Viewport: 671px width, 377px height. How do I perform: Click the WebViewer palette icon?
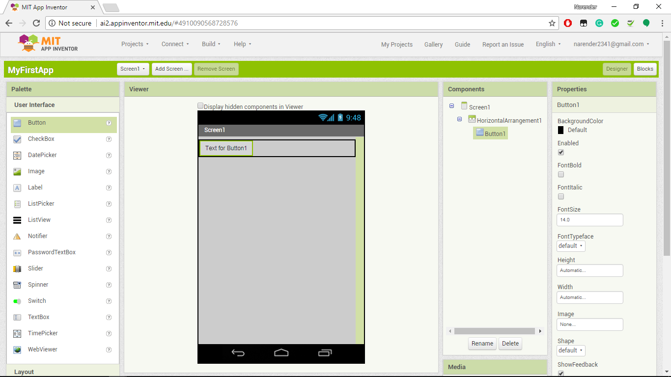point(17,350)
